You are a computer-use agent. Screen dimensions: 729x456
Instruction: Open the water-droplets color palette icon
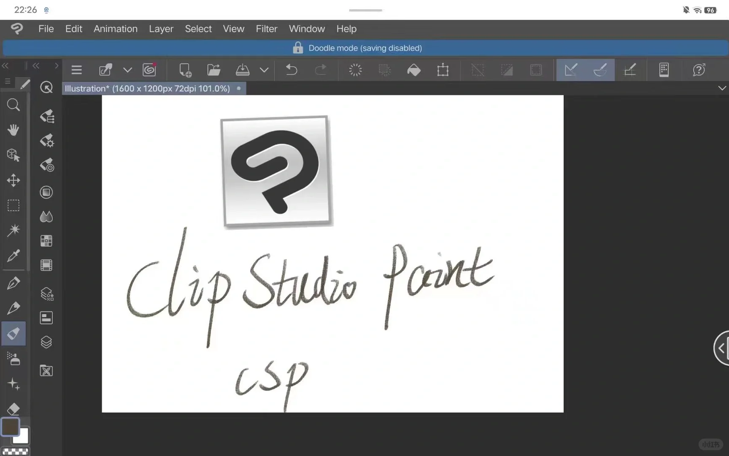[46, 217]
